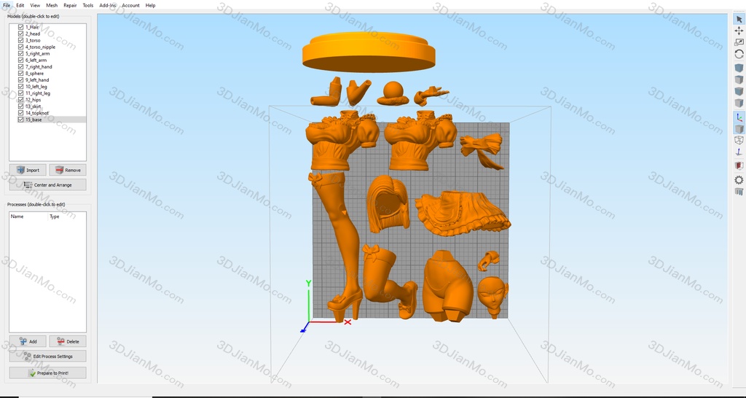Activate the translate view cross-arrows tool

[739, 31]
